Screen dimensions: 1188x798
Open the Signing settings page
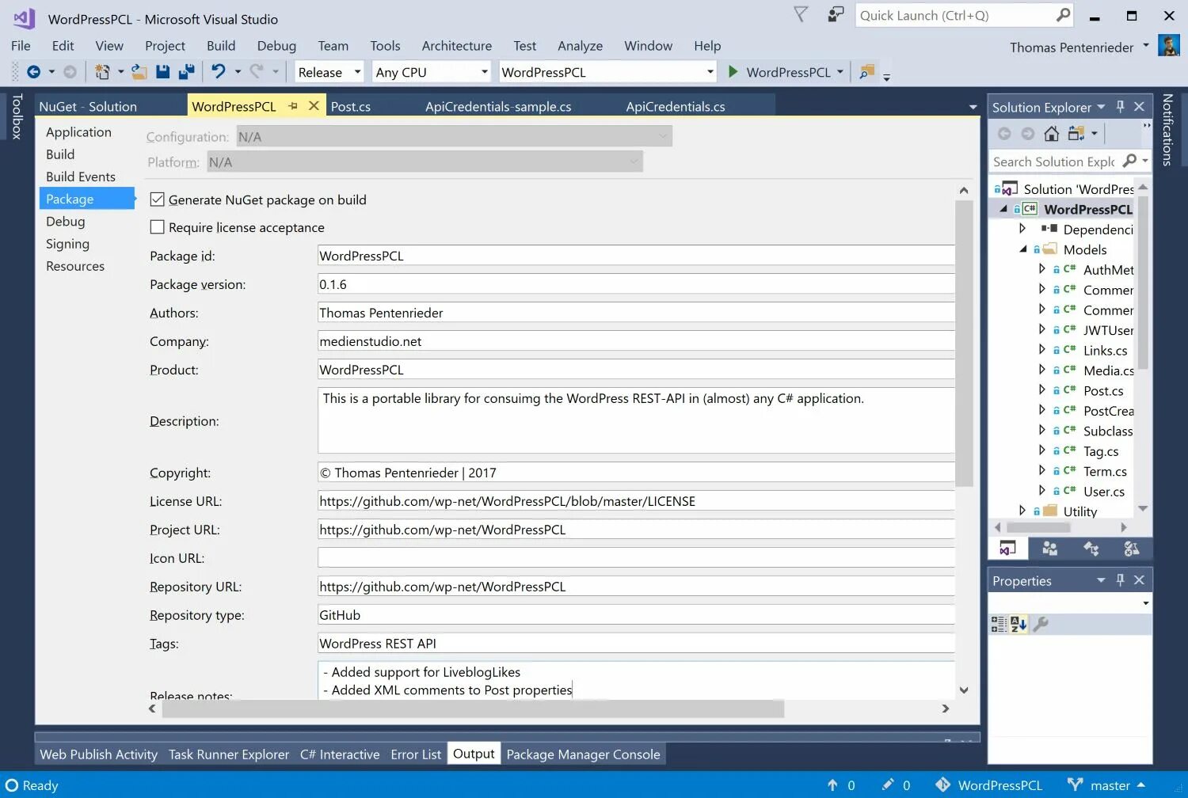pos(67,244)
